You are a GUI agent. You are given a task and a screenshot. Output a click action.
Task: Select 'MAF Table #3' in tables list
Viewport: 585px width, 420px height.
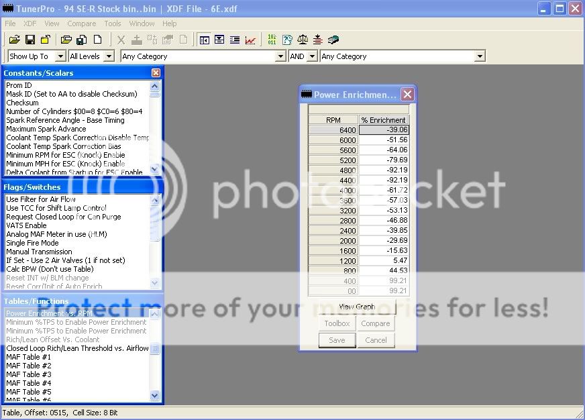[x=28, y=374]
